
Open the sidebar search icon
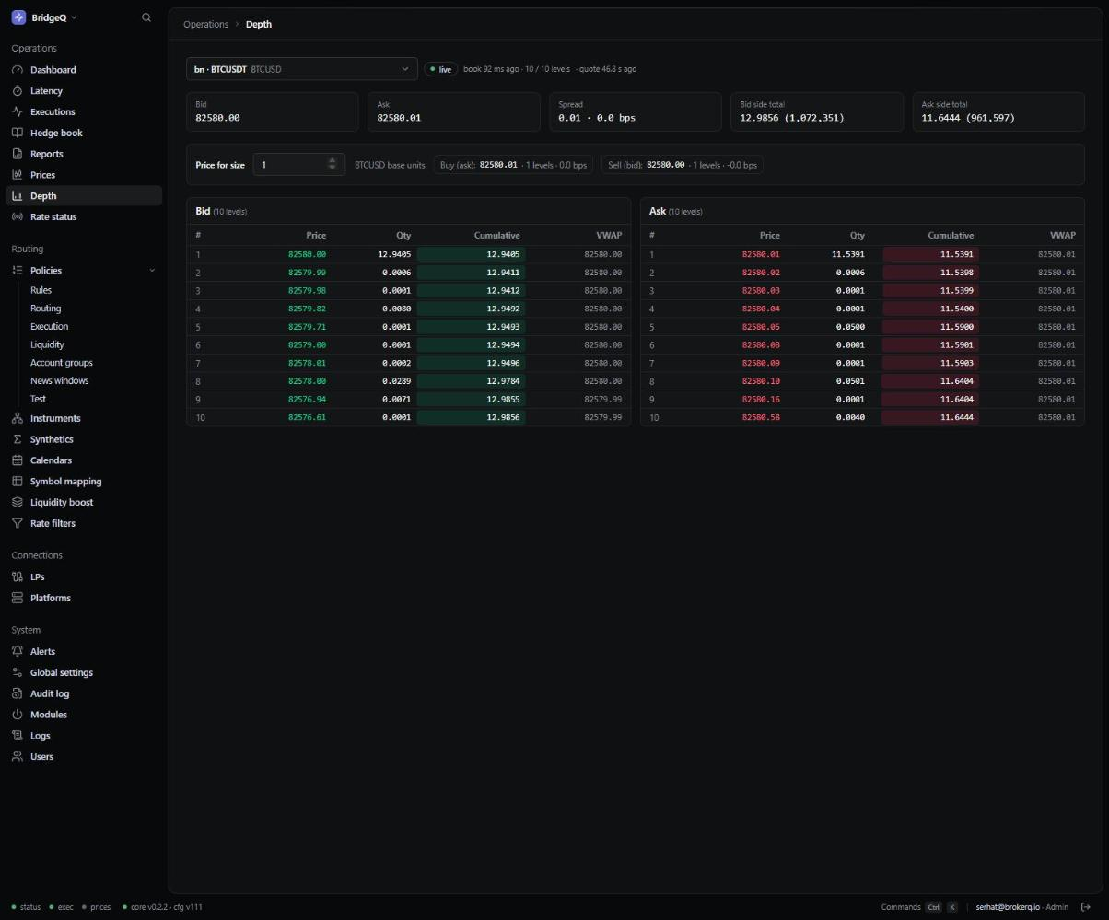click(146, 17)
